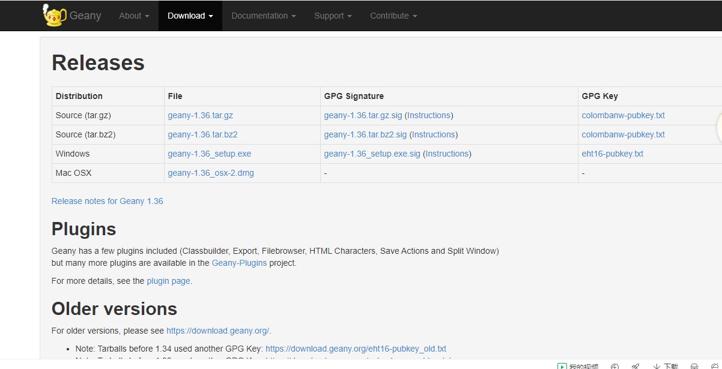
Task: Download geany-1.36_setup.exe for Windows
Action: pyautogui.click(x=210, y=154)
